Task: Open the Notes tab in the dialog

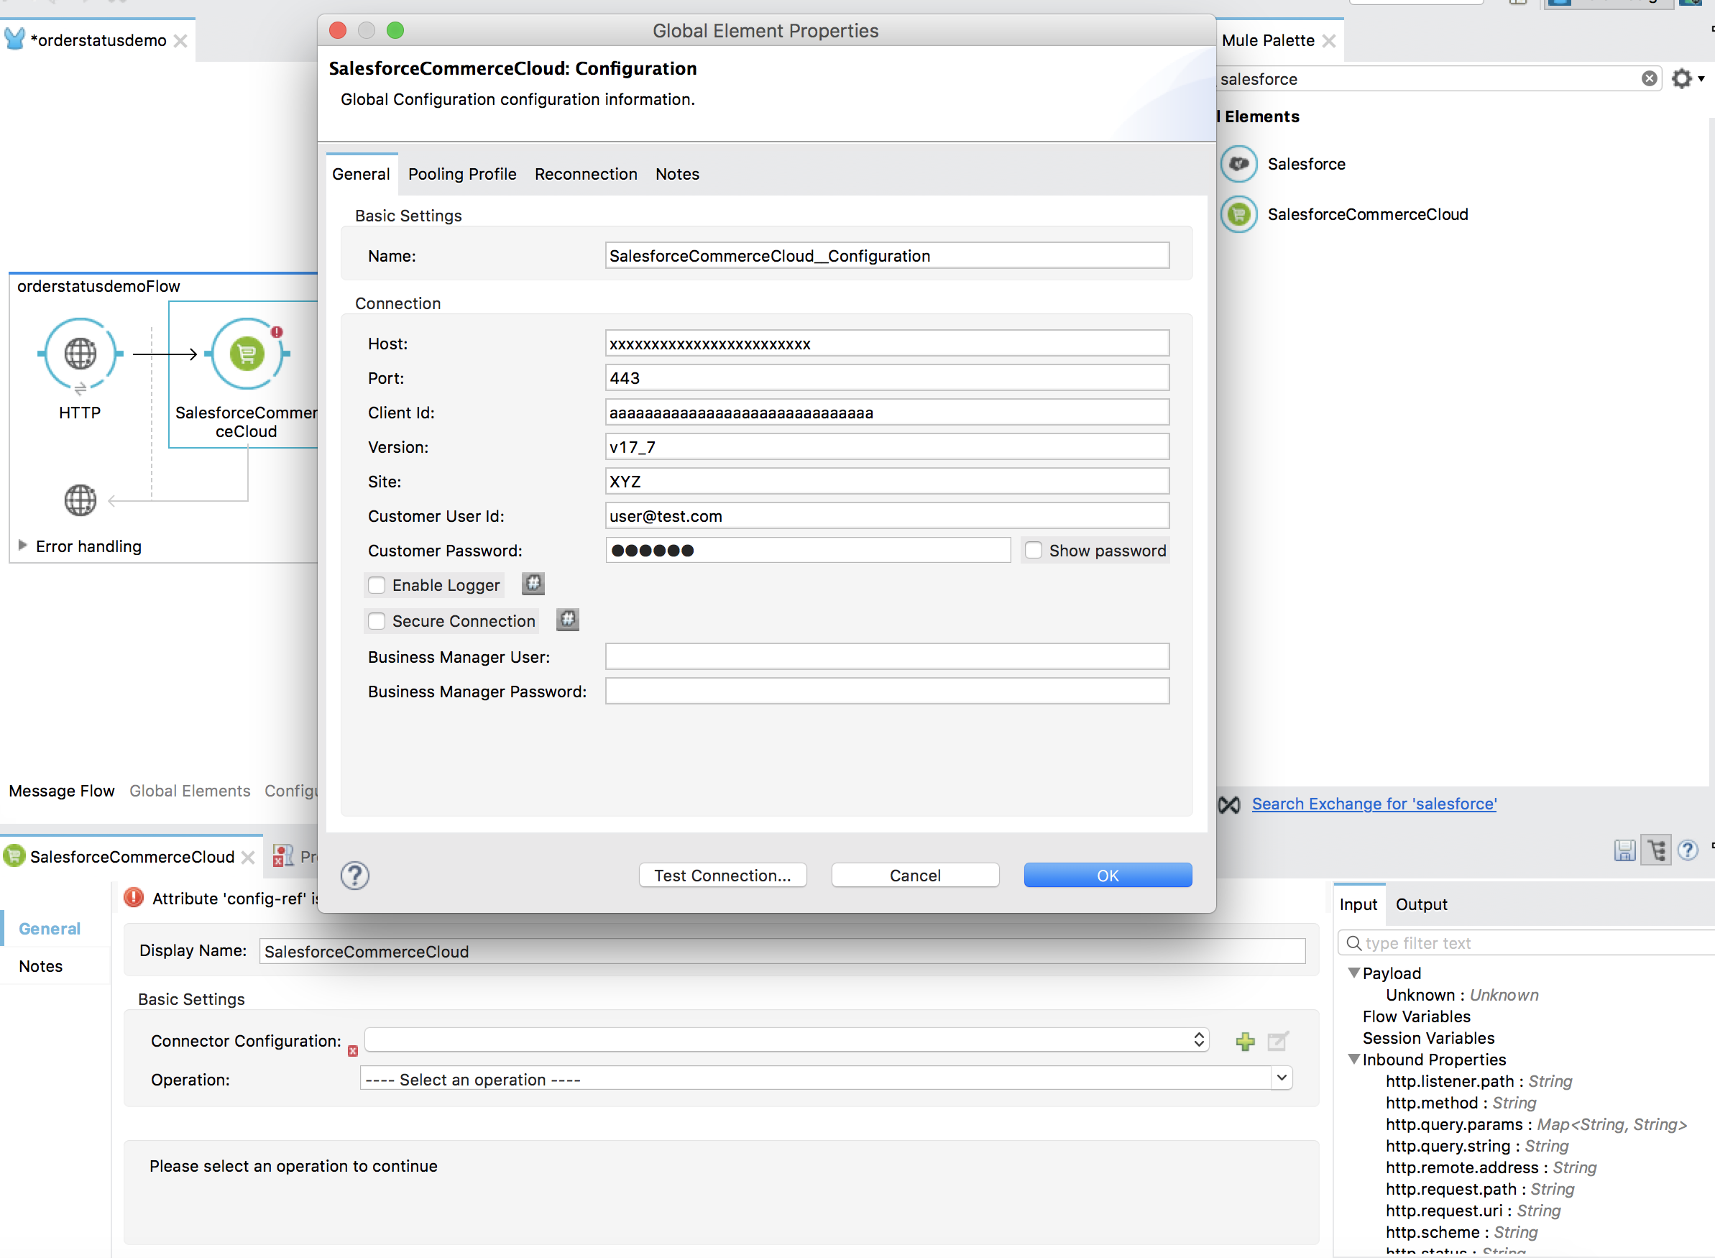Action: [x=676, y=174]
